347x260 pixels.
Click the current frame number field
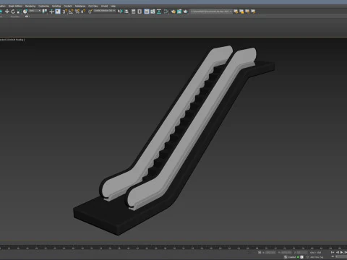342,257
